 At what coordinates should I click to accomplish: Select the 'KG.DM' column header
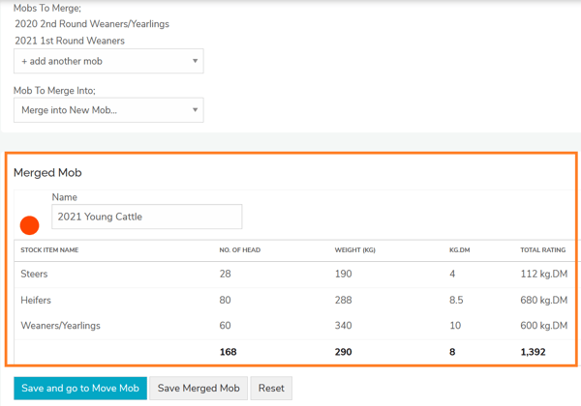point(459,250)
